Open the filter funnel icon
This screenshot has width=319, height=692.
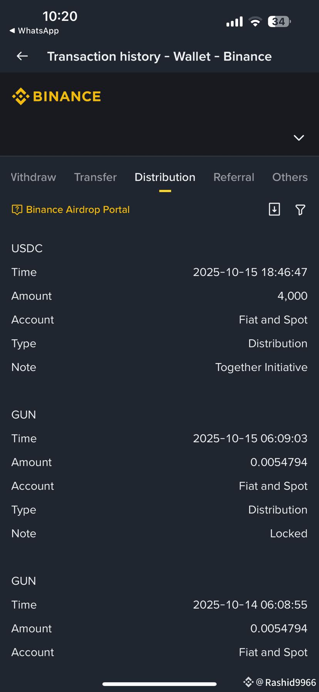click(x=300, y=210)
